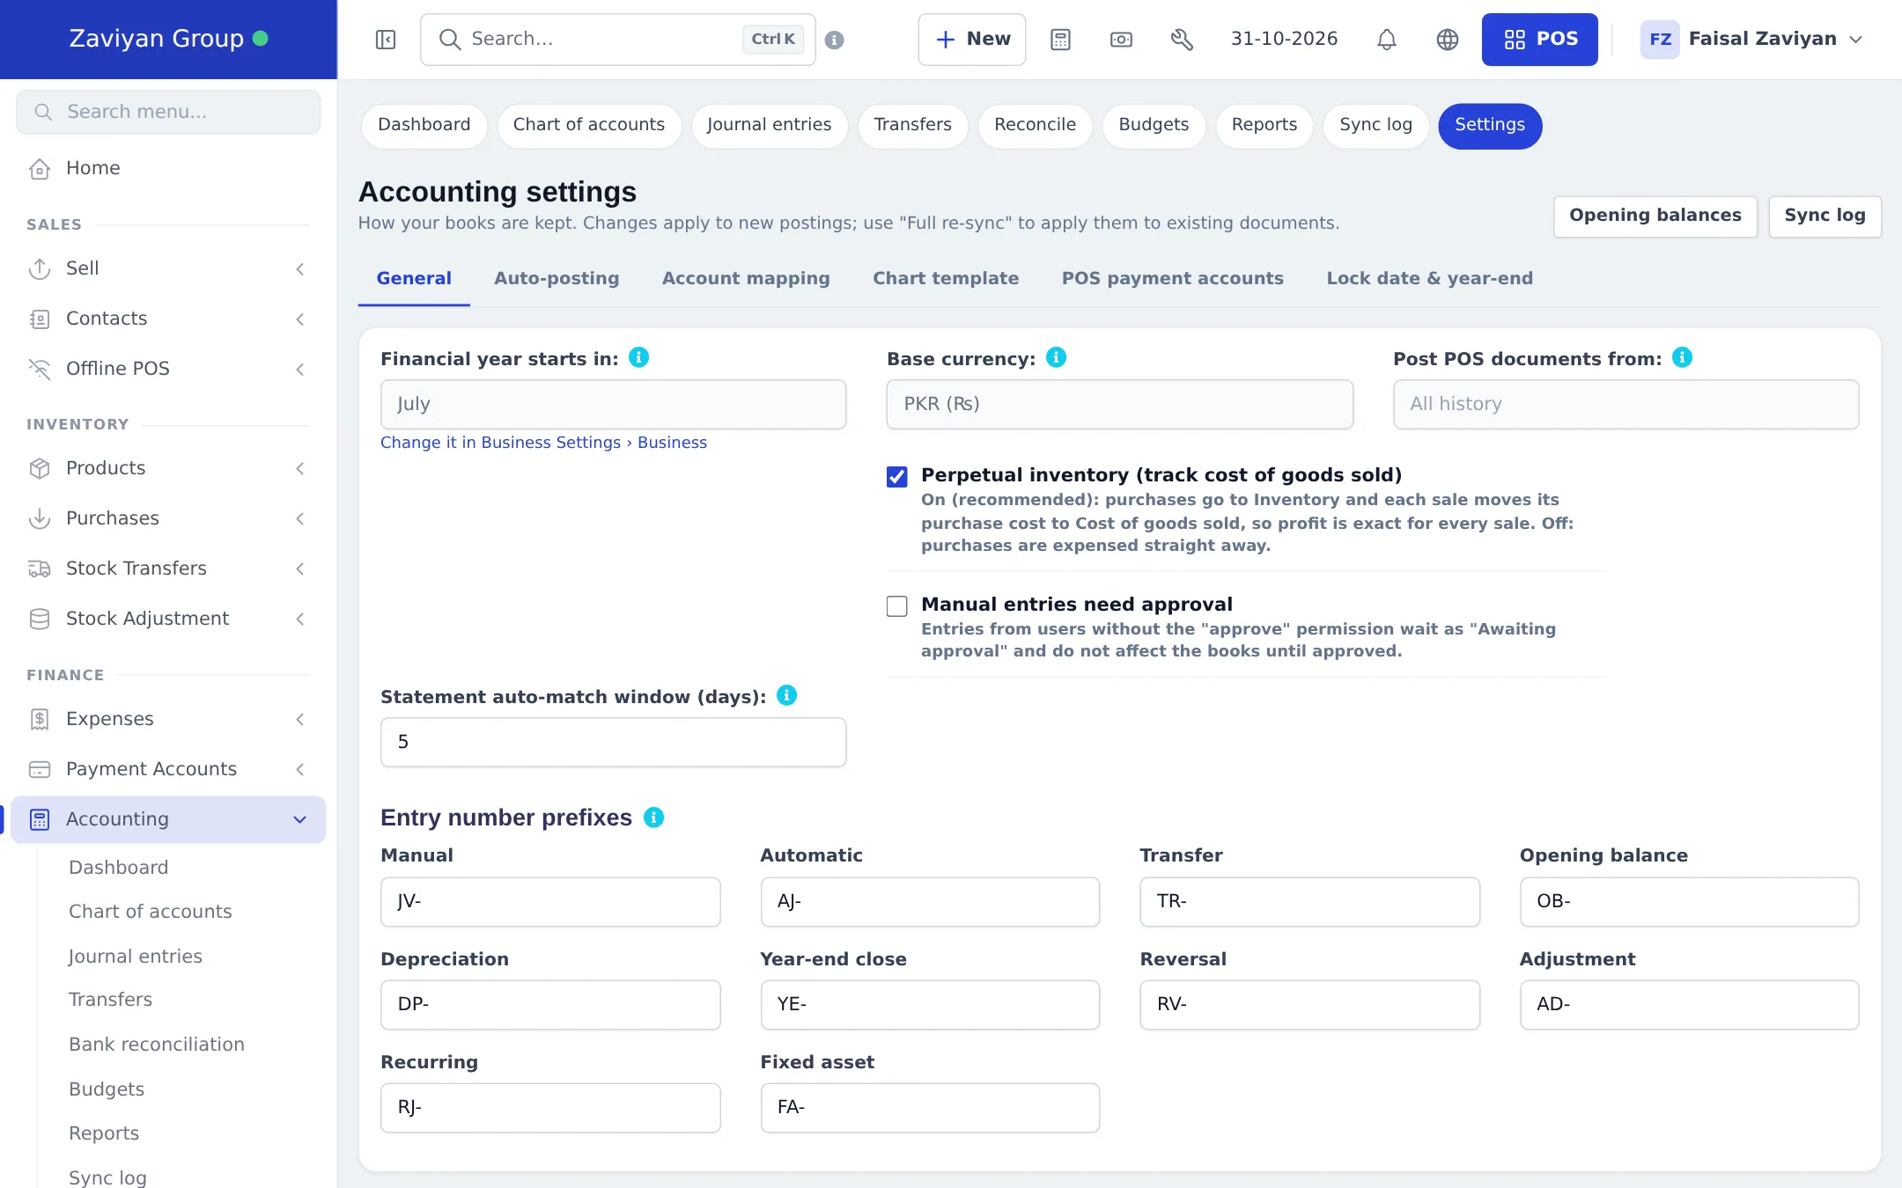Open the Opening balances button
The width and height of the screenshot is (1902, 1188).
[x=1655, y=216]
